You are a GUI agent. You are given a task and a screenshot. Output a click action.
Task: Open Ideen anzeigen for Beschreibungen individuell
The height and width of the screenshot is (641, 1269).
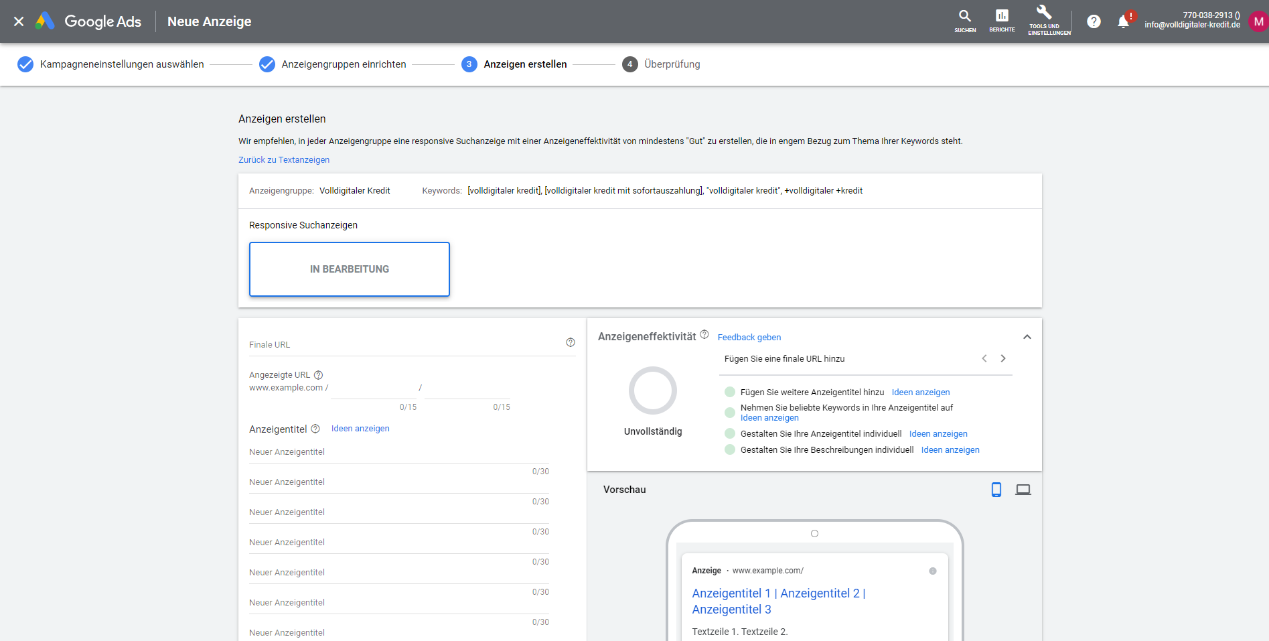click(950, 450)
